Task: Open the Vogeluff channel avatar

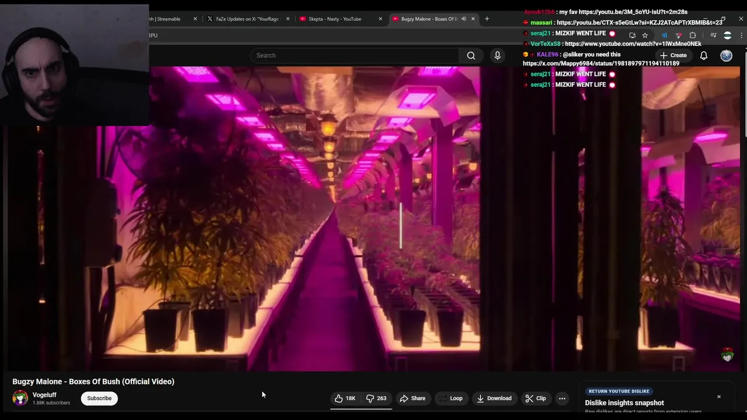Action: [20, 398]
